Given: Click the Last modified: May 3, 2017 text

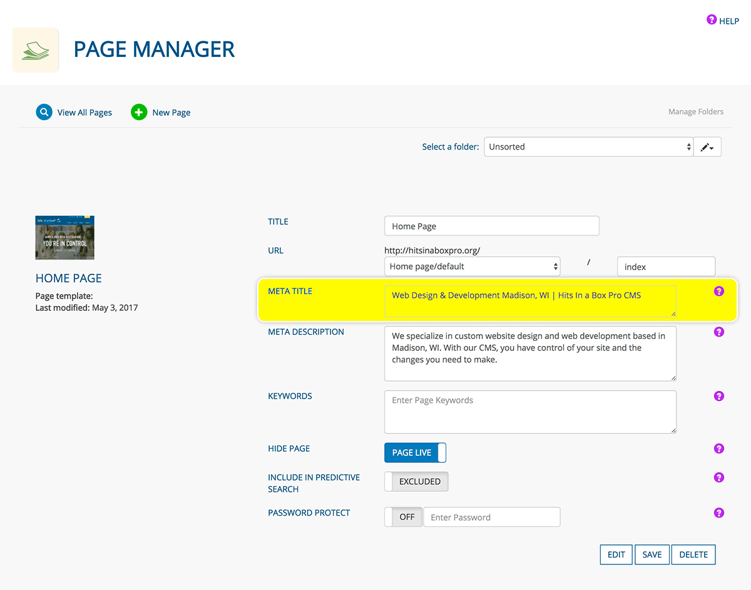Looking at the screenshot, I should (x=87, y=308).
